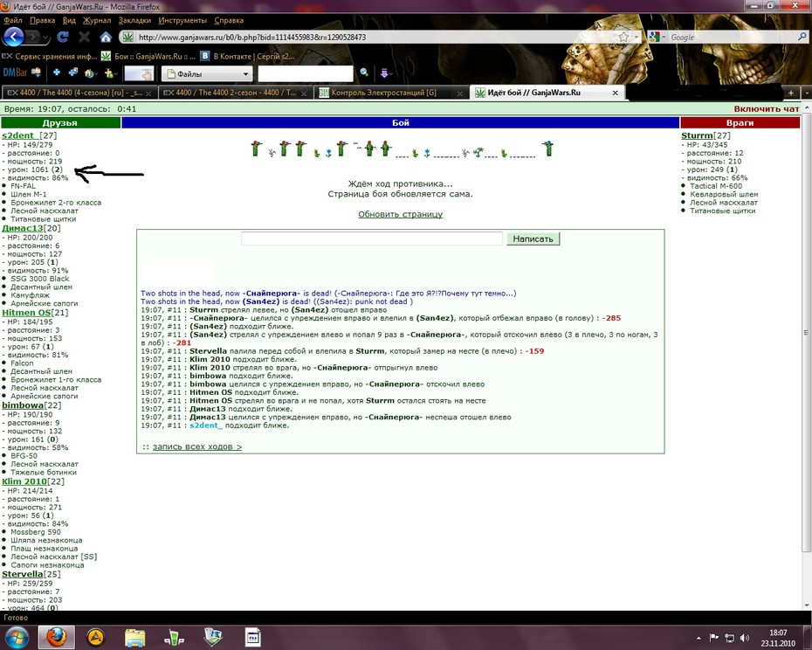This screenshot has width=812, height=650.
Task: Open the DMBar purple download arrow menu
Action: tap(386, 73)
